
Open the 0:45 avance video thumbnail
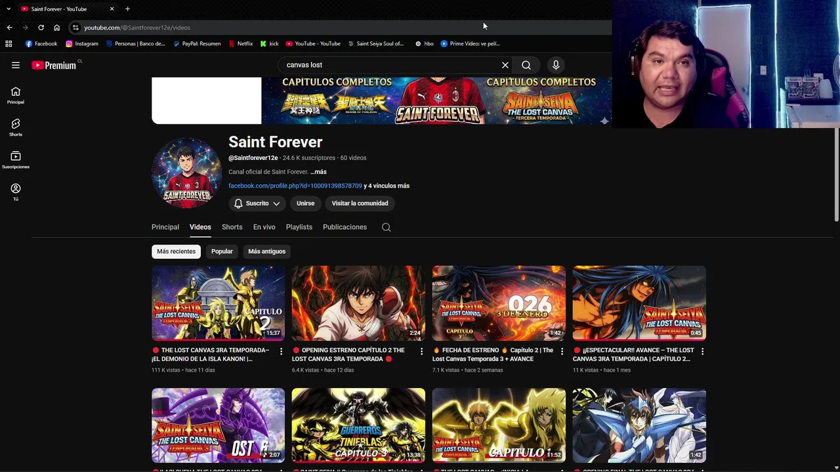(639, 303)
